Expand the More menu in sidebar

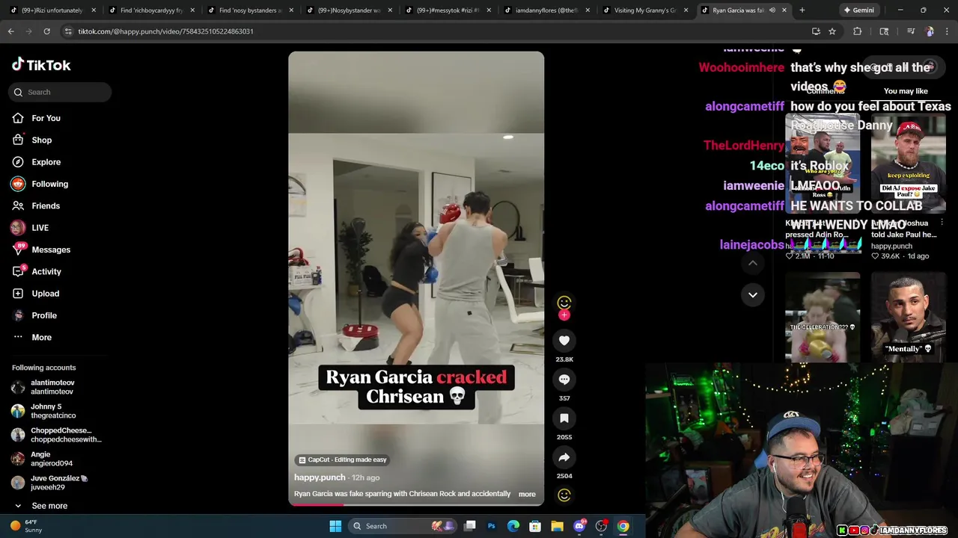(41, 337)
